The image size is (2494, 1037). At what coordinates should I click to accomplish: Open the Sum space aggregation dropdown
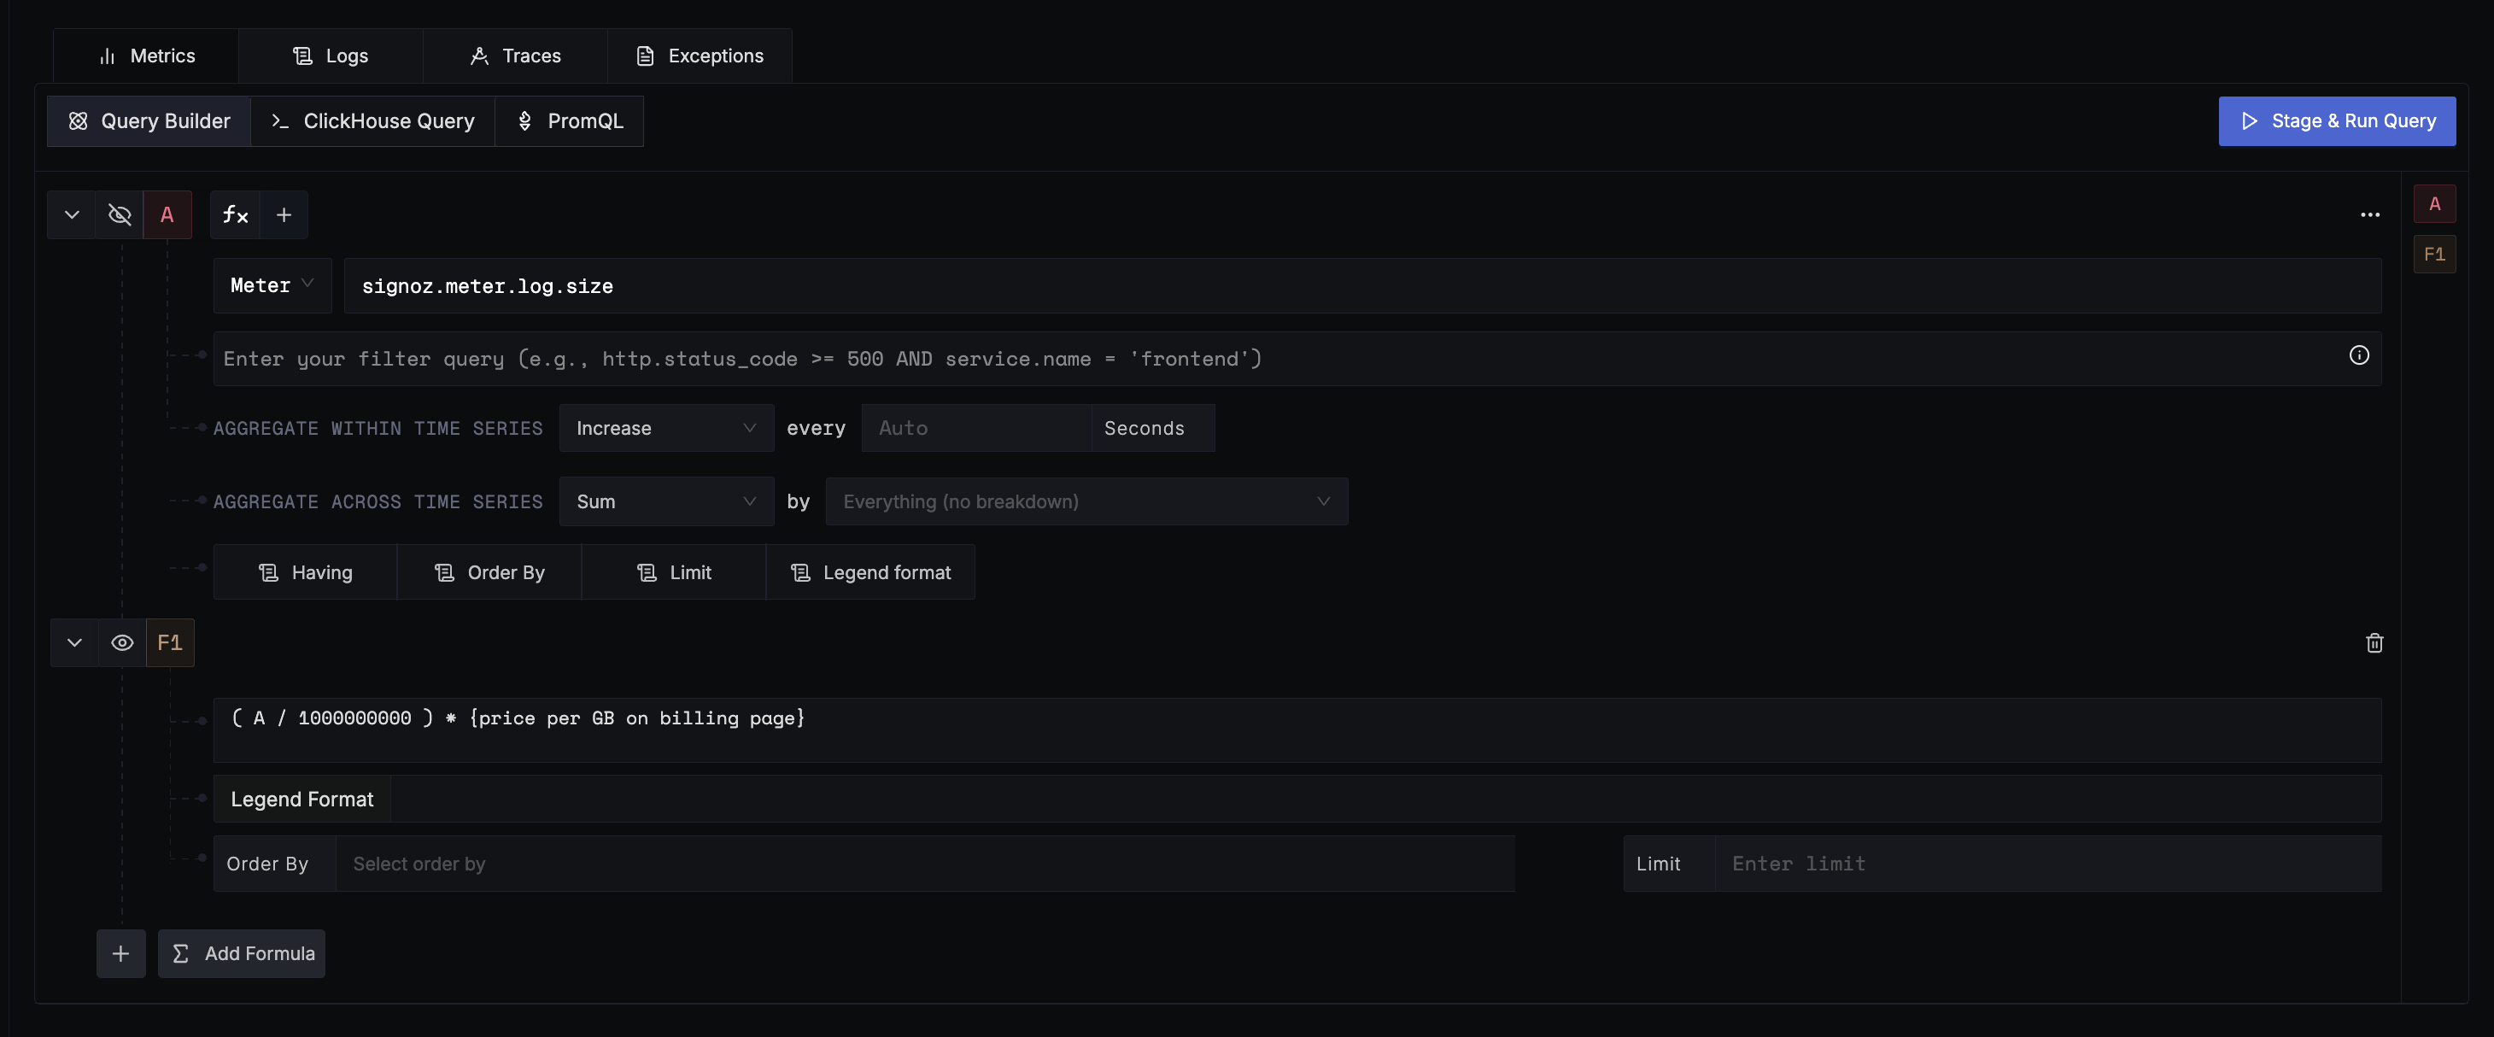pyautogui.click(x=666, y=501)
